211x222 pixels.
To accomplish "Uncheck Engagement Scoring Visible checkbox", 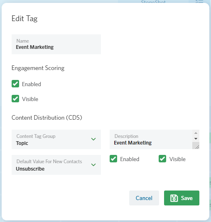I will click(15, 99).
